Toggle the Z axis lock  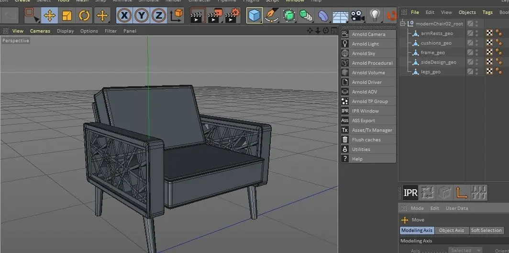click(x=159, y=15)
